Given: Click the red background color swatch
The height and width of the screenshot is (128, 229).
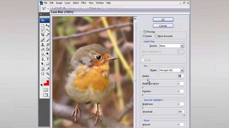Looking at the screenshot, I should tap(47, 83).
